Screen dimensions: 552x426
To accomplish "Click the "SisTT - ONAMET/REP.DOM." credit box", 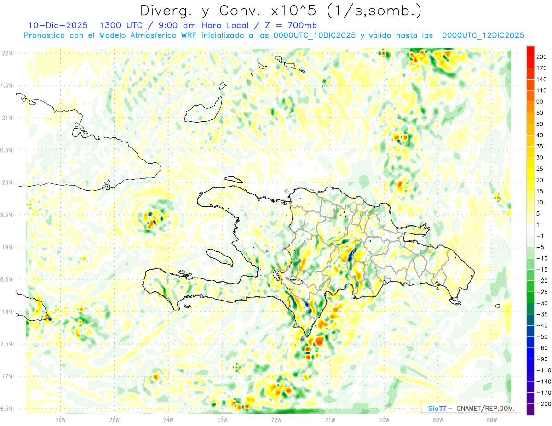I will point(469,408).
